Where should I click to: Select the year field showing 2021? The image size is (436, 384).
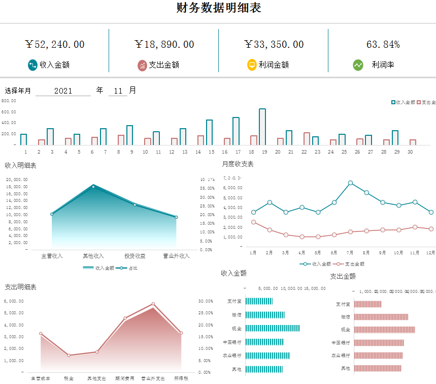[x=63, y=91]
